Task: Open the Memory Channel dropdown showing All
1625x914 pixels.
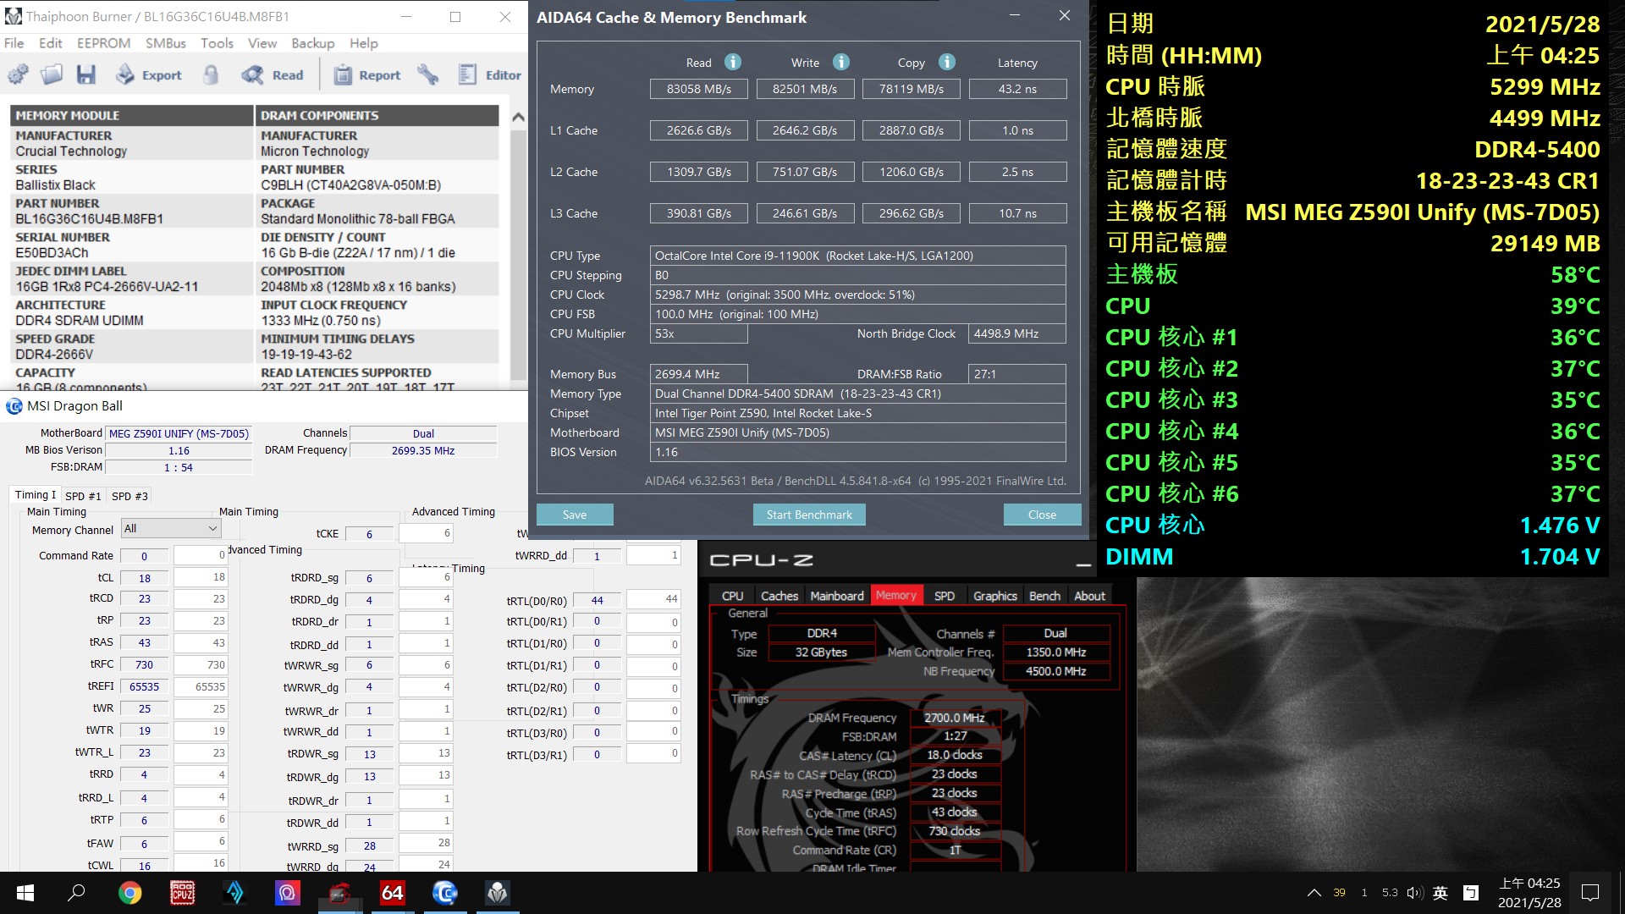Action: (171, 529)
